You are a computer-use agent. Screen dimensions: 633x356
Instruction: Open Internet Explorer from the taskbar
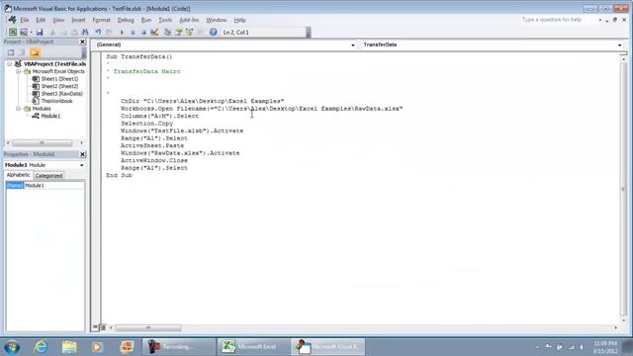pyautogui.click(x=41, y=347)
